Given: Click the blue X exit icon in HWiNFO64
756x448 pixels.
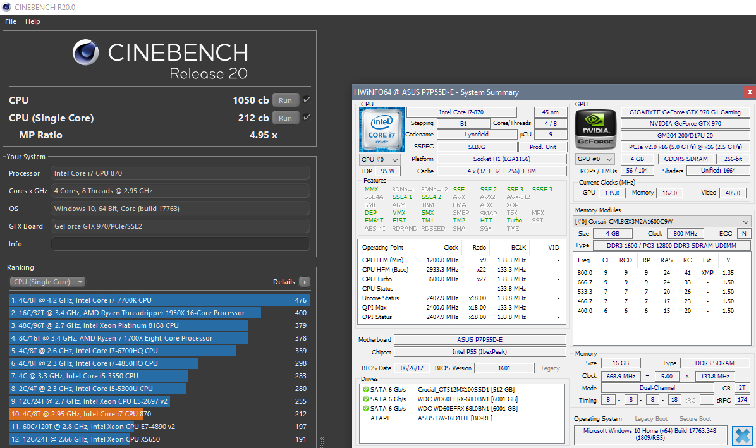Looking at the screenshot, I should point(742,435).
